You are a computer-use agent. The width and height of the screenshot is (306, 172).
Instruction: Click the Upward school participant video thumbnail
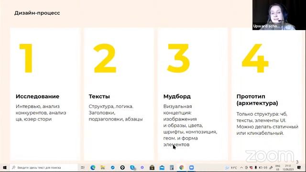click(x=279, y=15)
